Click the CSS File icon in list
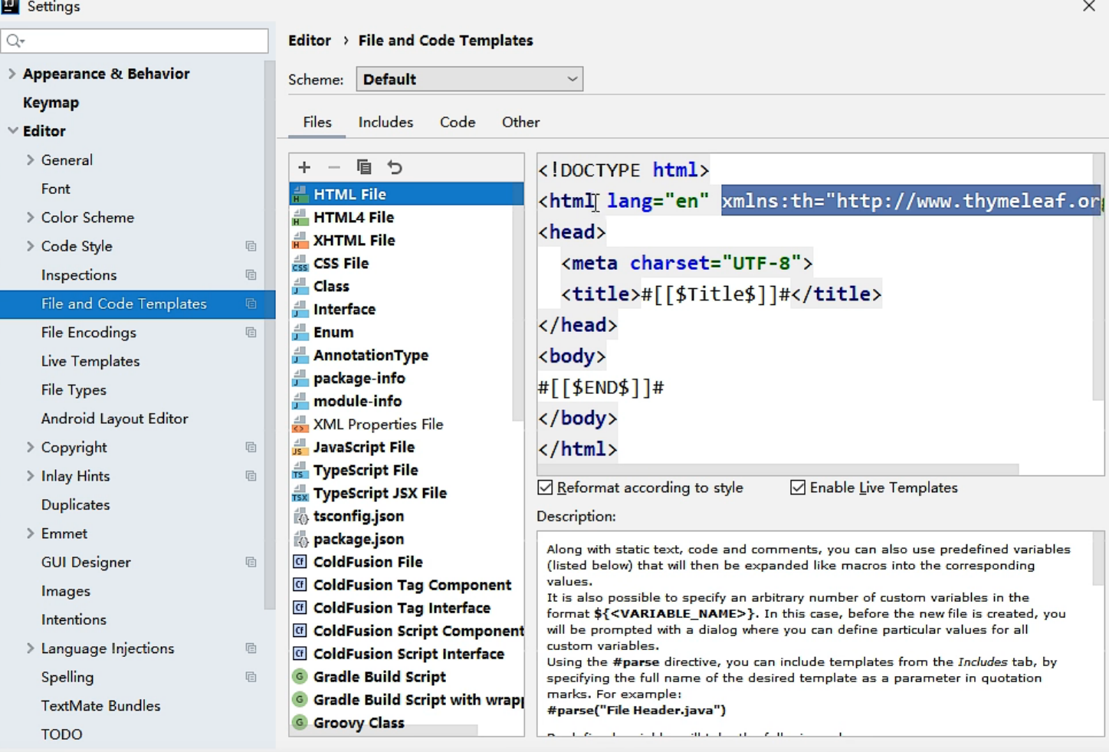 click(300, 264)
